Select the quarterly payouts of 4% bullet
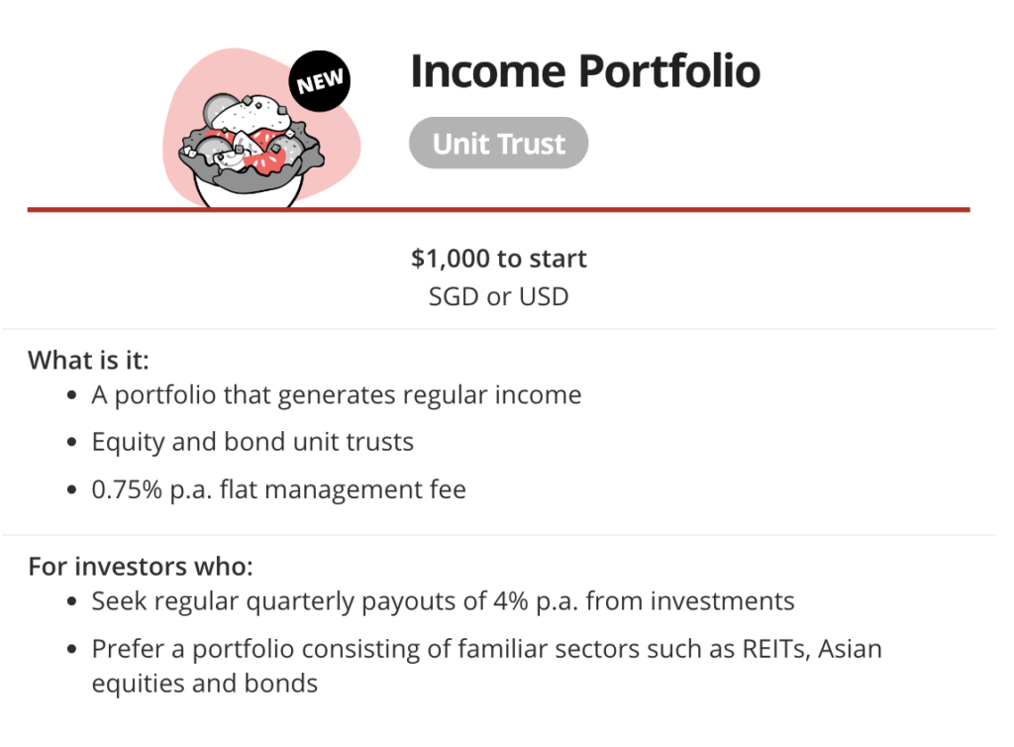This screenshot has height=747, width=1014. (443, 600)
